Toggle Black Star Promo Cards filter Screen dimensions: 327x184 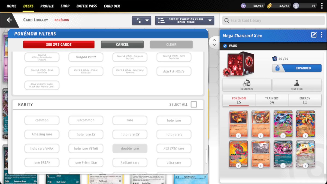click(42, 85)
